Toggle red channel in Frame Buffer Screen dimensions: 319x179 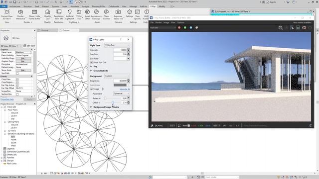(179, 28)
